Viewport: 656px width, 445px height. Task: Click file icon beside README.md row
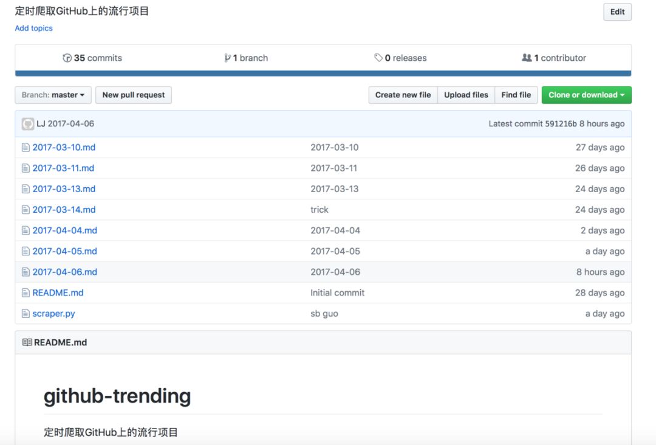coord(26,292)
